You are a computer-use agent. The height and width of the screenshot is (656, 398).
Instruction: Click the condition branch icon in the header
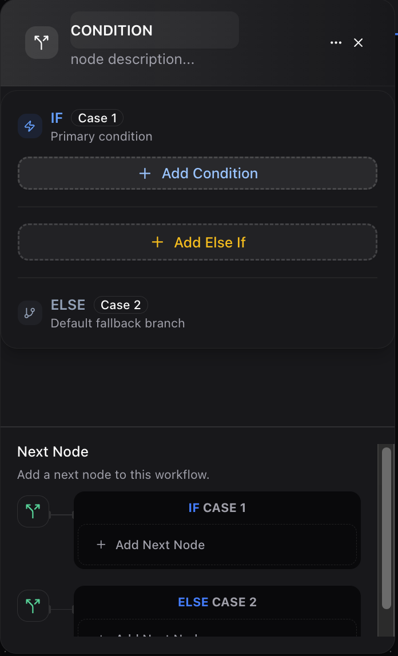41,42
